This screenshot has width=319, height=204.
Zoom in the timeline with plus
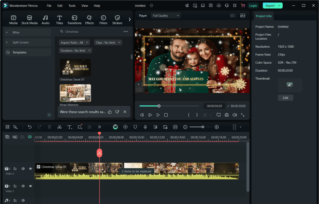(x=217, y=127)
